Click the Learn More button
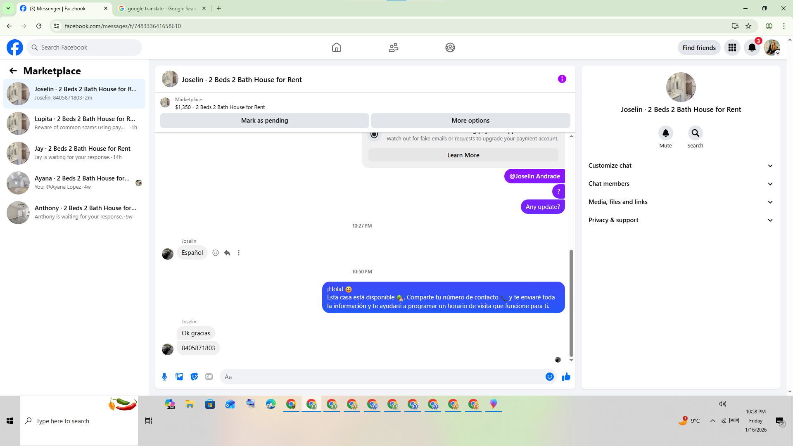Image resolution: width=793 pixels, height=446 pixels. (x=463, y=155)
